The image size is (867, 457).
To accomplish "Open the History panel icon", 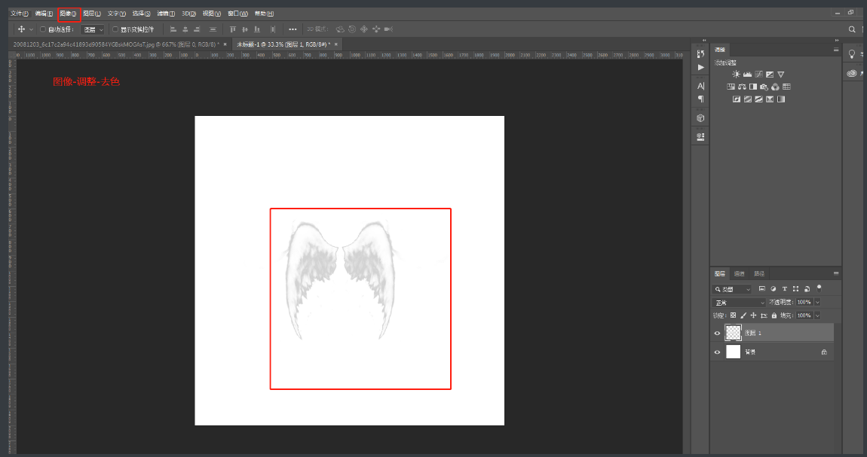I will (x=700, y=53).
